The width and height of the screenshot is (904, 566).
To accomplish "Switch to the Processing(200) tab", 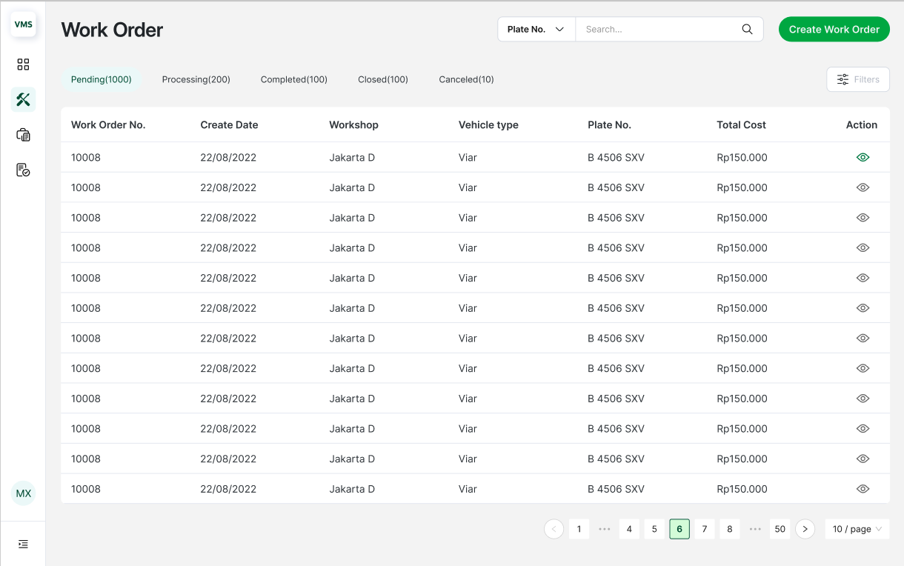I will click(196, 79).
